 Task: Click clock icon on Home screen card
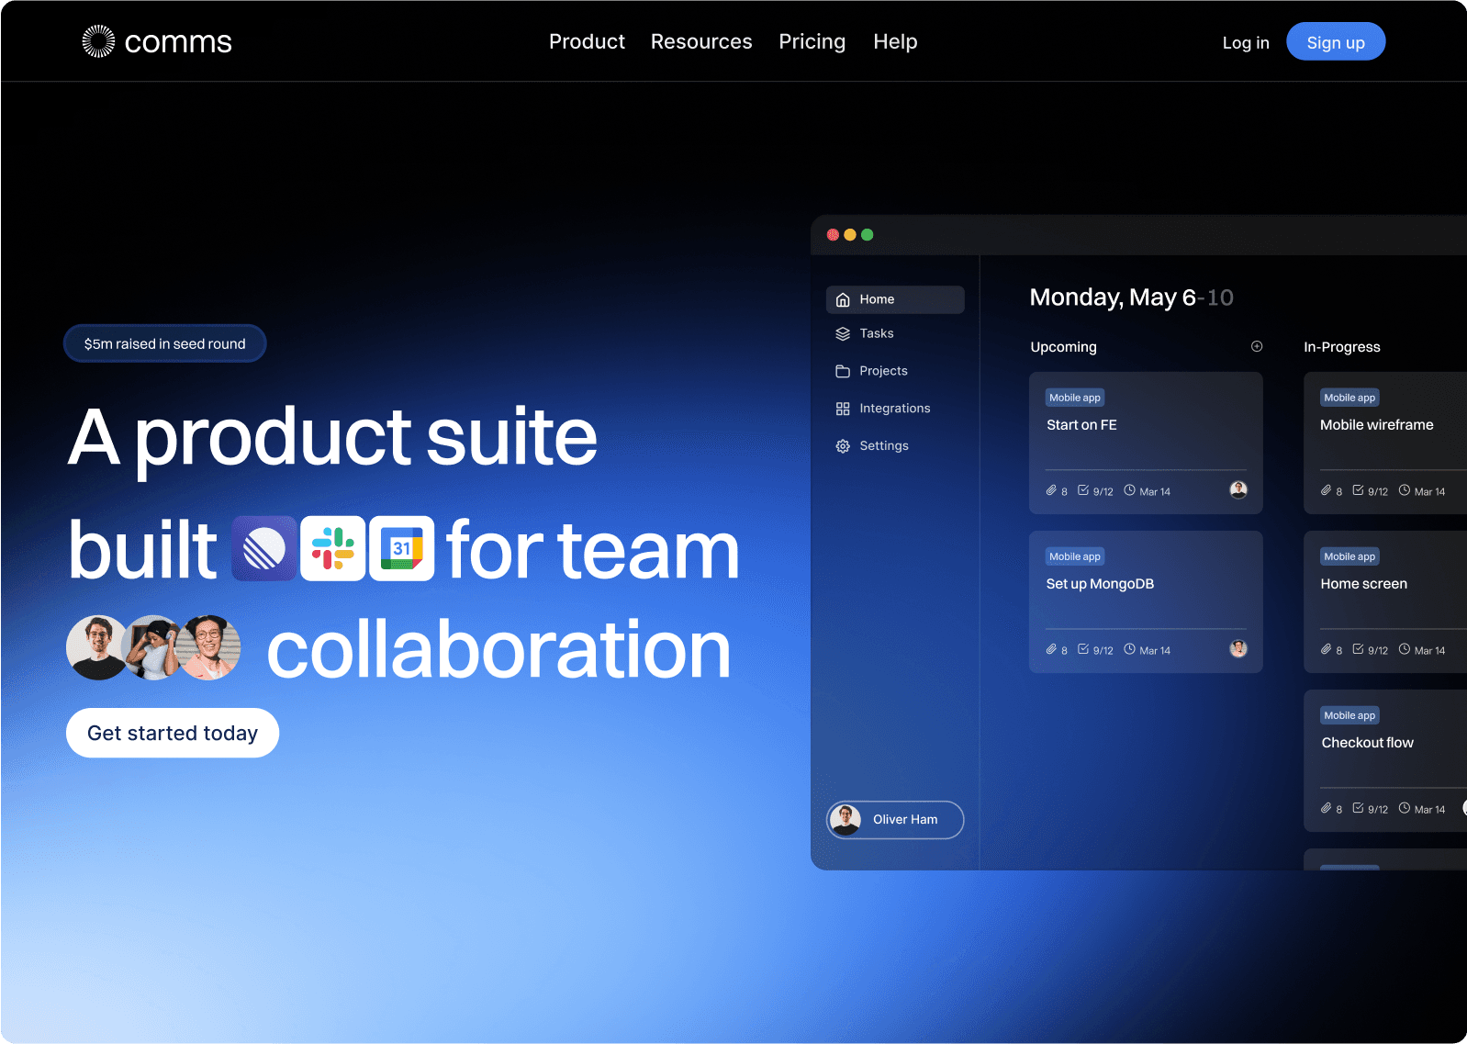click(1405, 649)
